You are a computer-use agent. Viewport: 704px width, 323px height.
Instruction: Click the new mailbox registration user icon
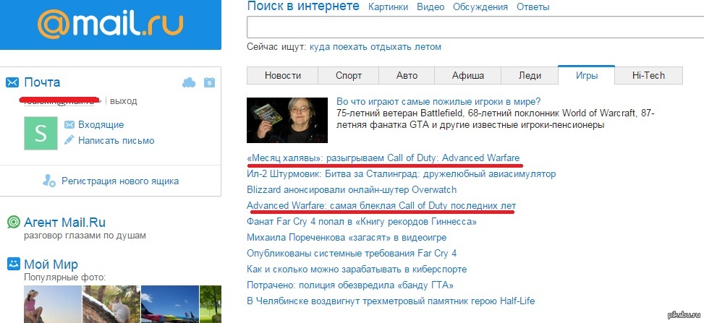point(48,181)
